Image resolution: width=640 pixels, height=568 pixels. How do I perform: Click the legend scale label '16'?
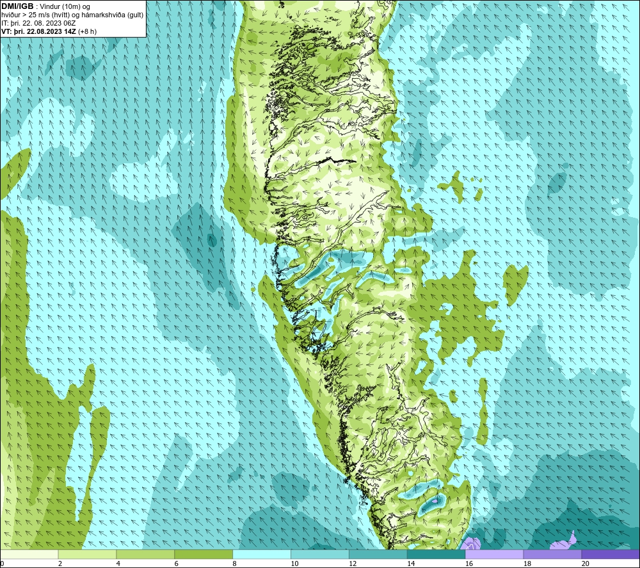coord(469,564)
